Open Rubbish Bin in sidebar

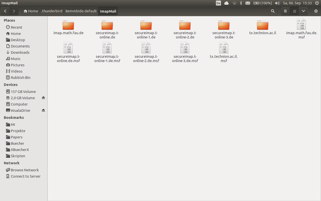pyautogui.click(x=20, y=77)
